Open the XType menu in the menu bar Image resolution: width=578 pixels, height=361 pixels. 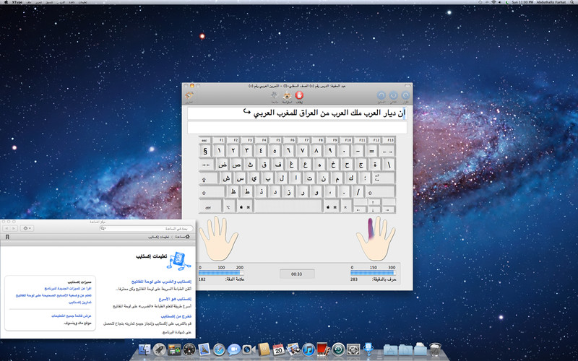point(17,2)
